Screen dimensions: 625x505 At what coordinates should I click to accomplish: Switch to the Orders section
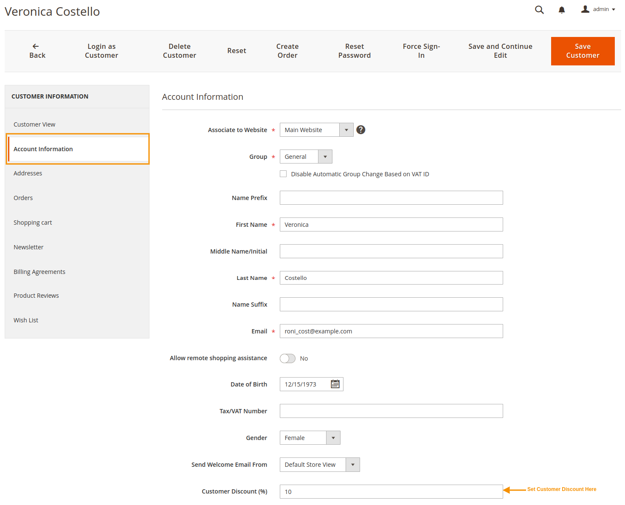[23, 197]
